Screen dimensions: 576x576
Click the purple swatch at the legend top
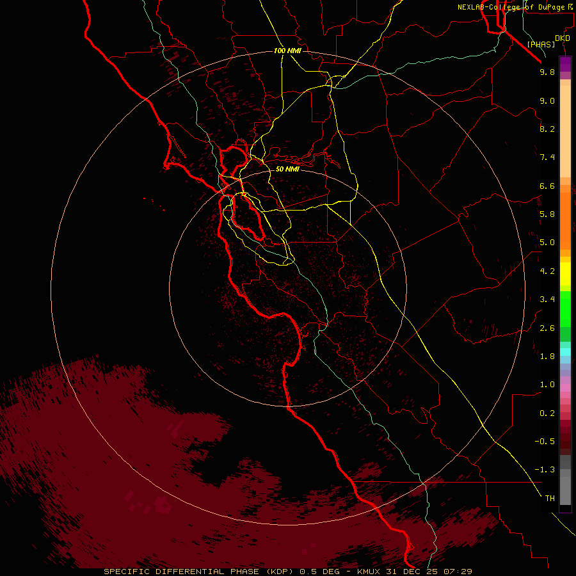pyautogui.click(x=565, y=64)
